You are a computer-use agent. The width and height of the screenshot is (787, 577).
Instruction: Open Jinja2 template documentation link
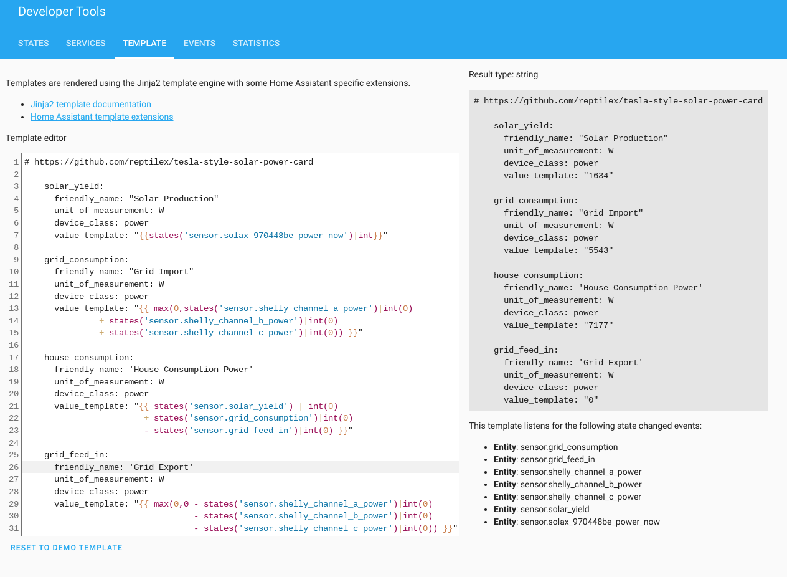(91, 104)
